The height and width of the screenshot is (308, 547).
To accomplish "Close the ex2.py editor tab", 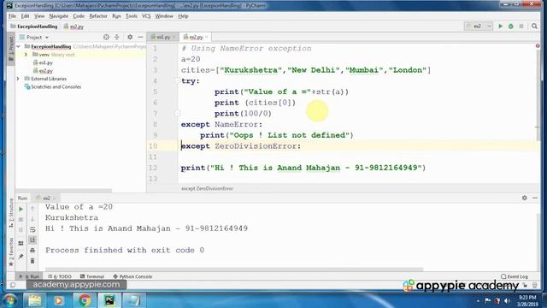I will point(207,37).
